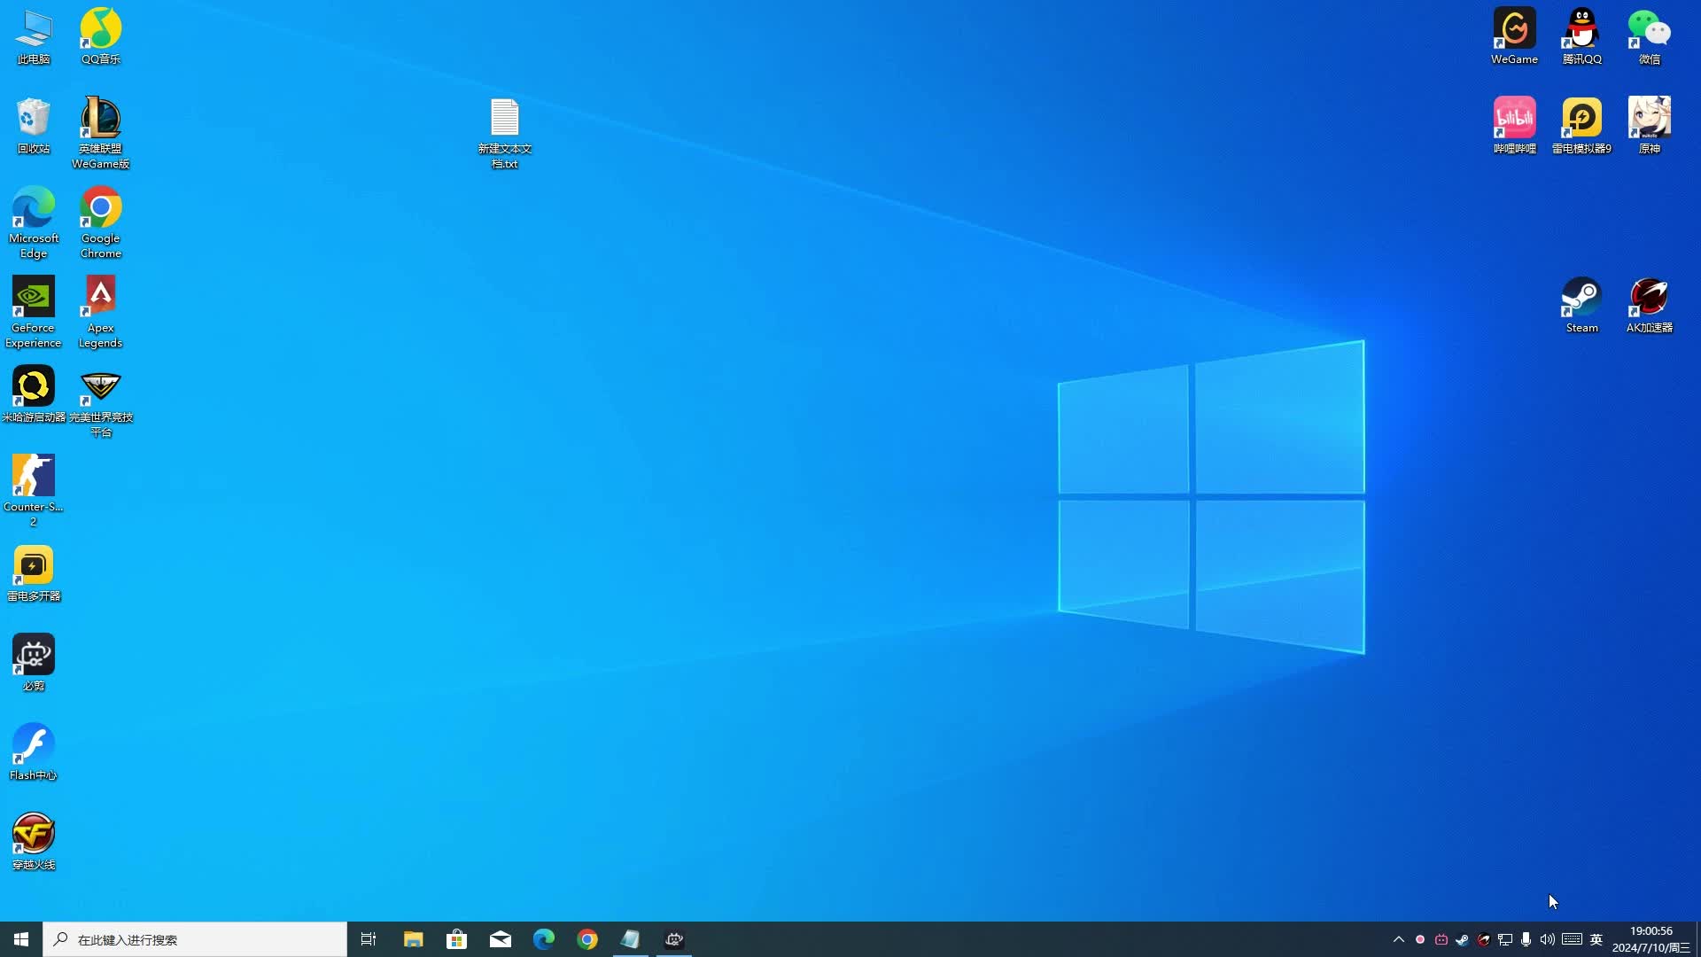
Task: Select the 微信 desktop icon
Action: (1649, 36)
